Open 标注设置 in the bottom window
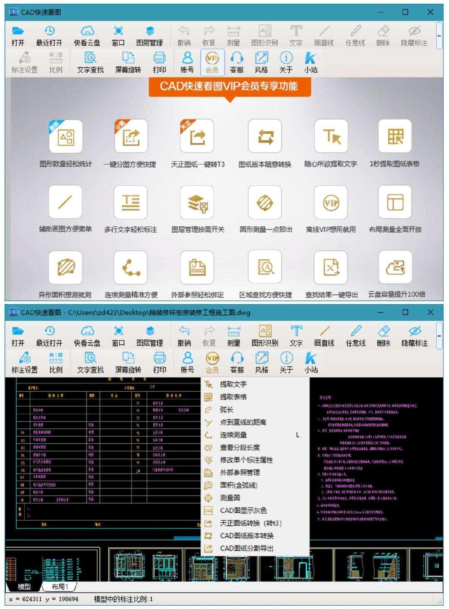 coord(25,363)
